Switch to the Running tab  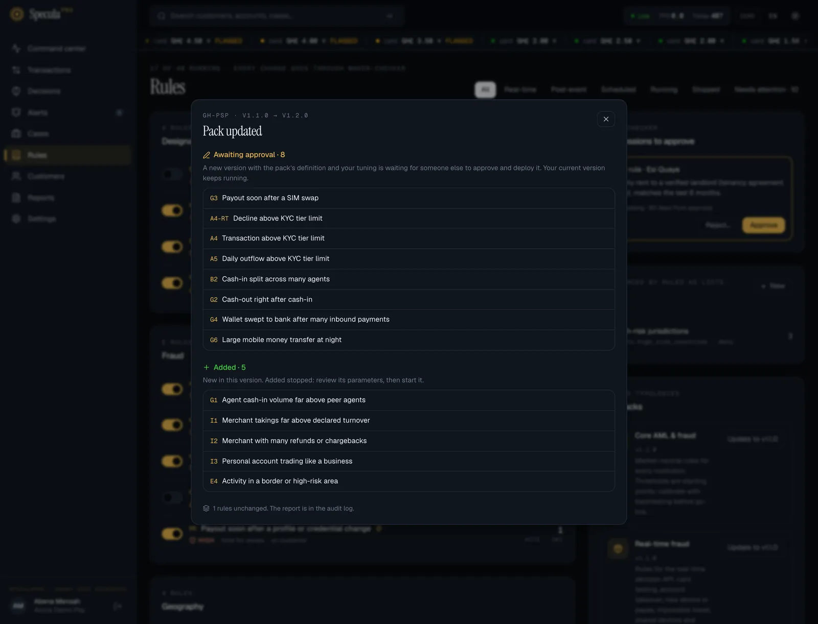[x=664, y=89]
